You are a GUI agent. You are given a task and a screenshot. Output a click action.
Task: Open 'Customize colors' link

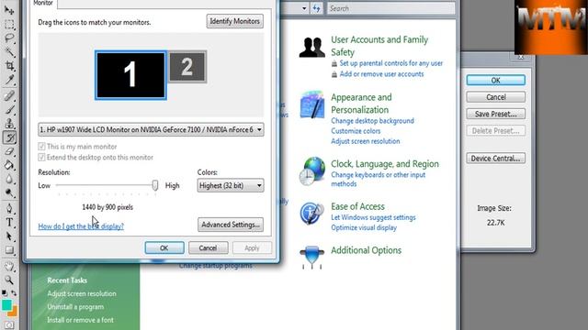(x=356, y=131)
